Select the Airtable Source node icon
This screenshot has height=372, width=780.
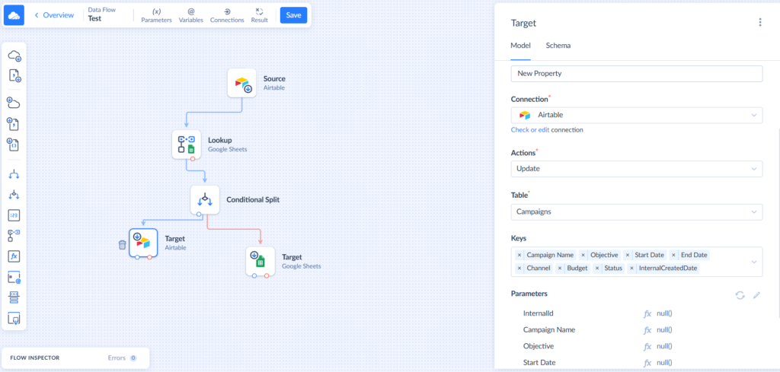pos(242,83)
